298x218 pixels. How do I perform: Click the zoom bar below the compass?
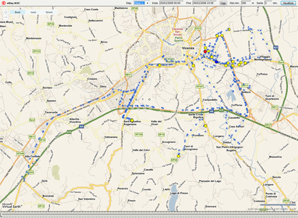[x=6, y=17]
